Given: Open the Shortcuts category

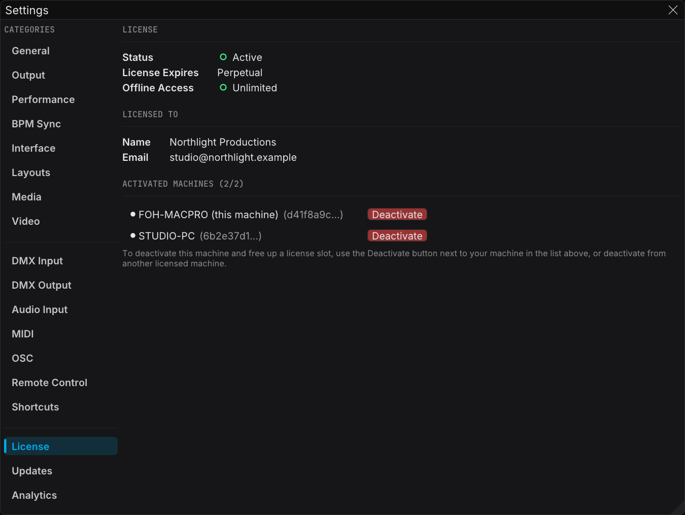Looking at the screenshot, I should click(61, 407).
